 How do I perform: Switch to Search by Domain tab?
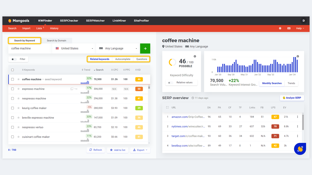(56, 40)
